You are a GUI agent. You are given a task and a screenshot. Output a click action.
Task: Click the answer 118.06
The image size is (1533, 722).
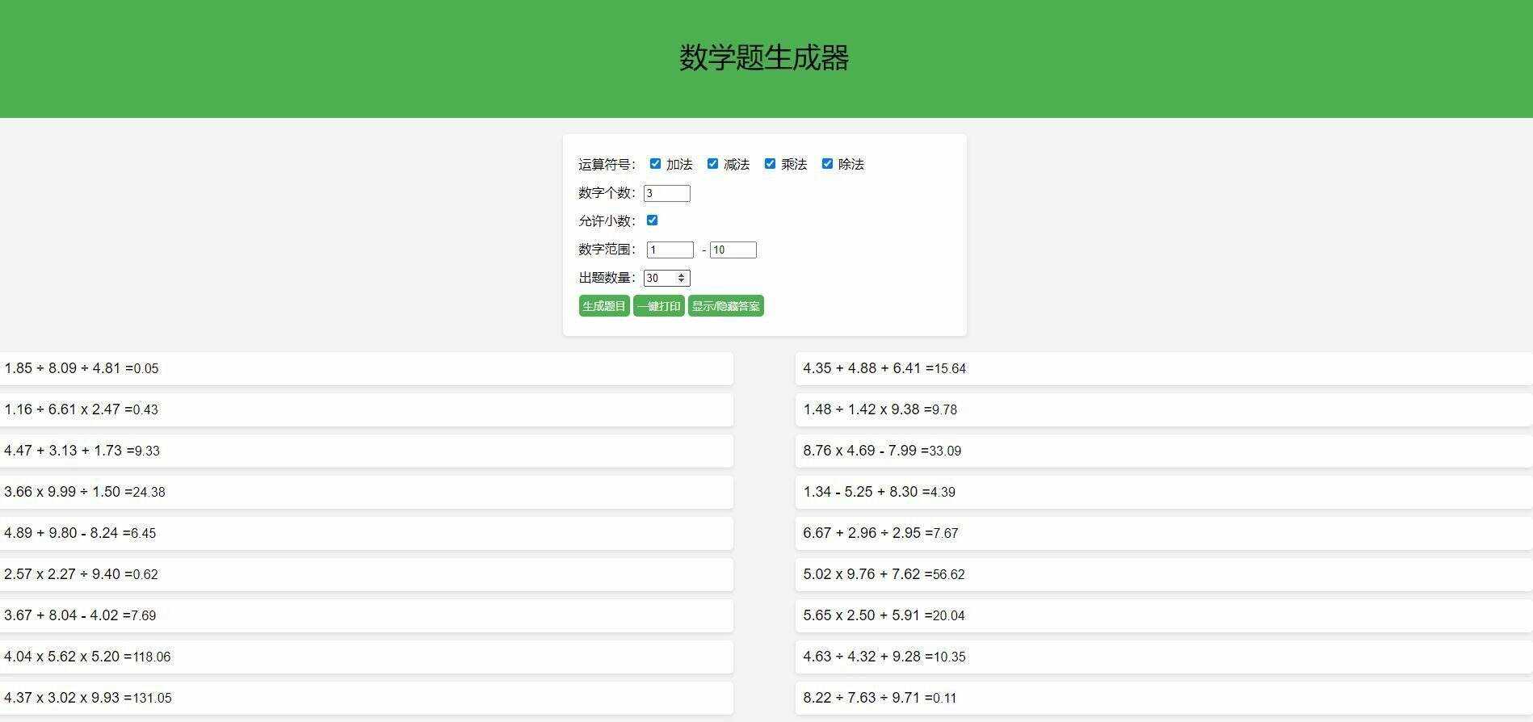(153, 657)
